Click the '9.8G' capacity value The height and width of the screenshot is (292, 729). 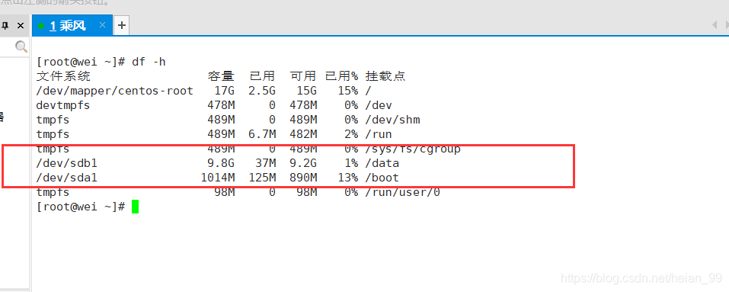click(221, 163)
